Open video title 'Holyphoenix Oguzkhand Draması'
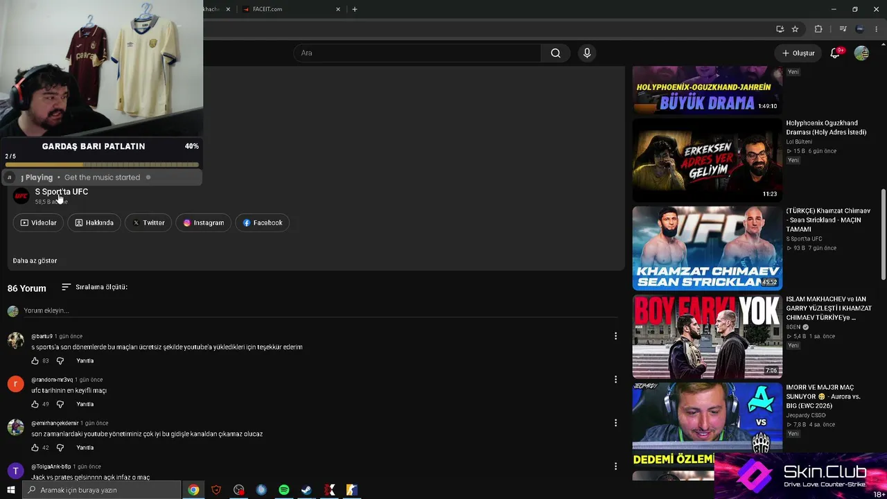This screenshot has width=887, height=499. (x=826, y=128)
